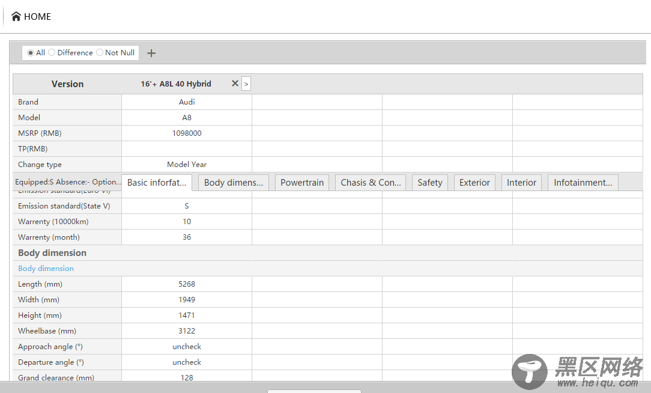Image resolution: width=651 pixels, height=393 pixels.
Task: Select the wheelbase value 3122
Action: point(187,331)
